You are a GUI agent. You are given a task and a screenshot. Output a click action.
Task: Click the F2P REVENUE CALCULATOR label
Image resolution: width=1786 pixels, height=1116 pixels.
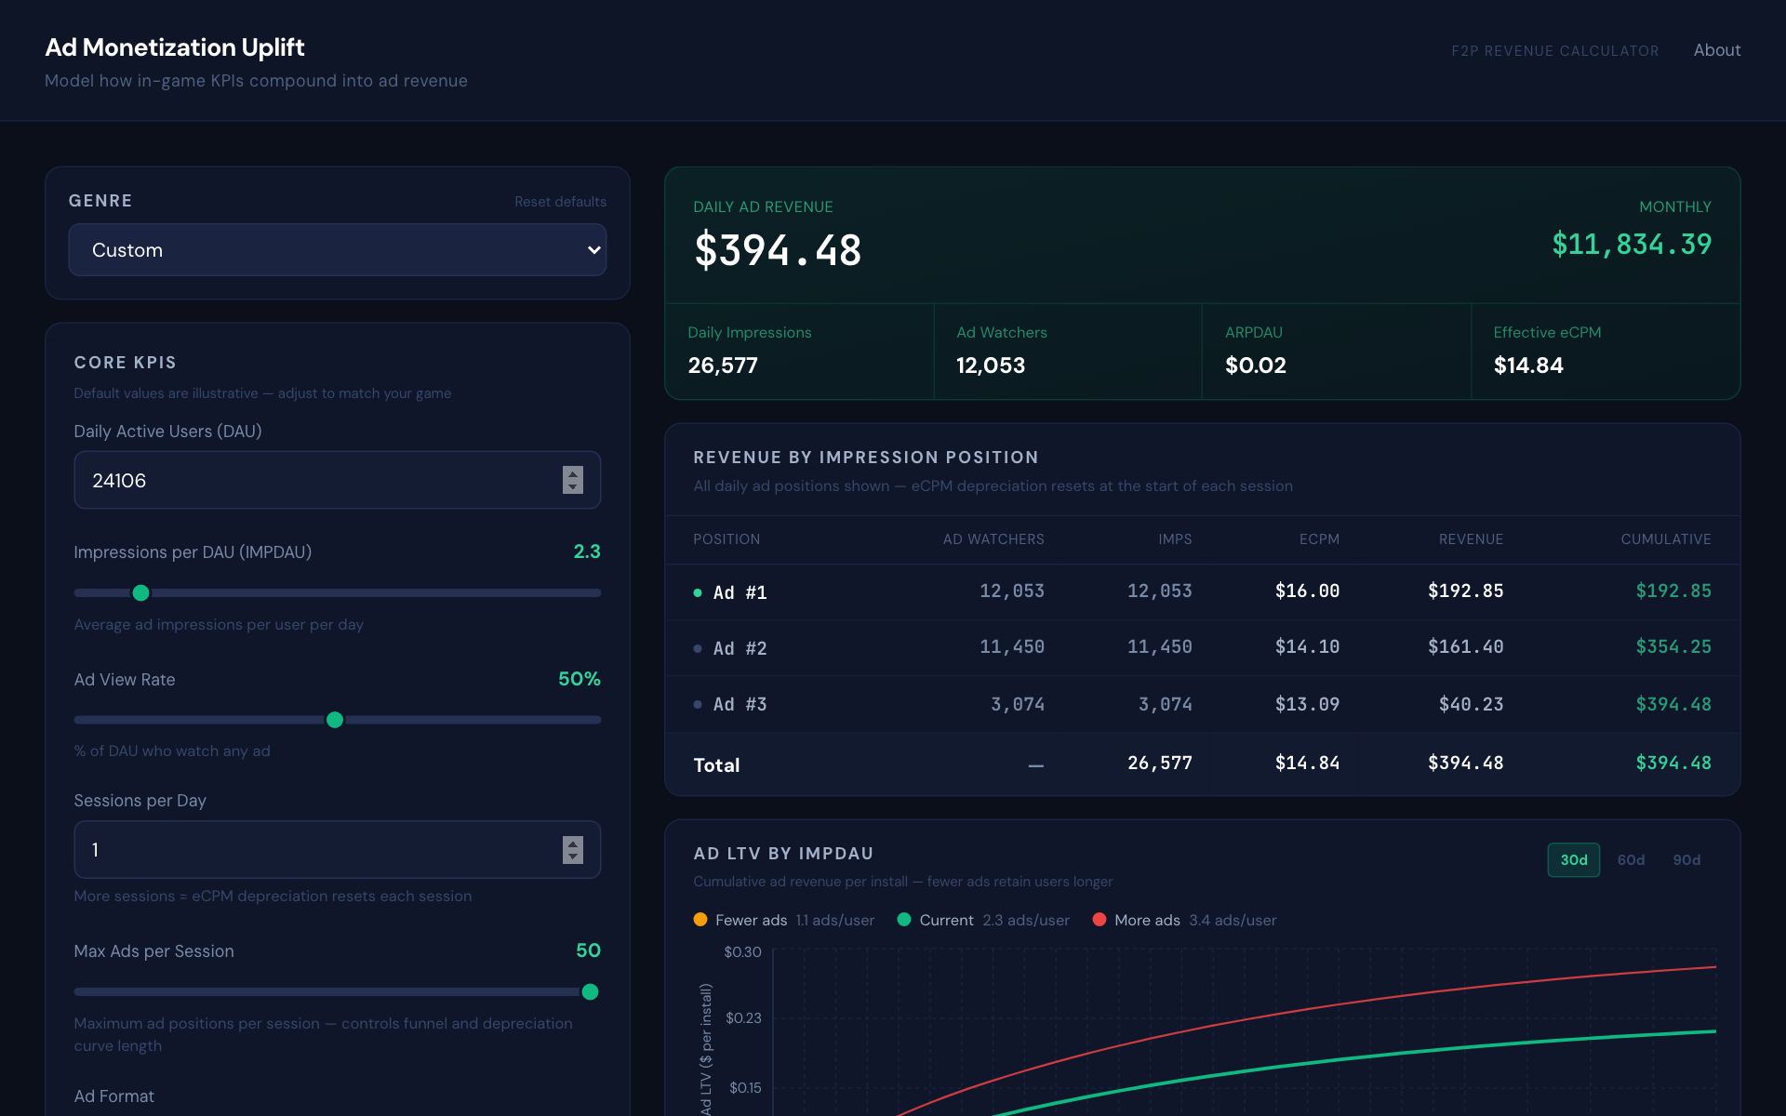tap(1555, 51)
